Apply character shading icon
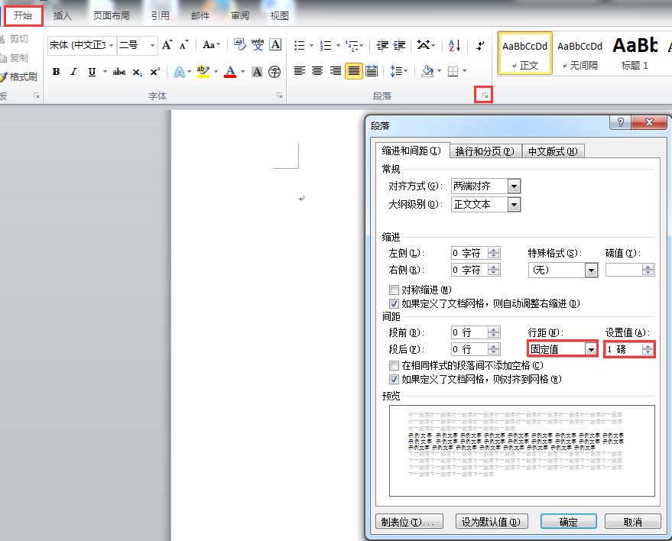 [x=257, y=72]
